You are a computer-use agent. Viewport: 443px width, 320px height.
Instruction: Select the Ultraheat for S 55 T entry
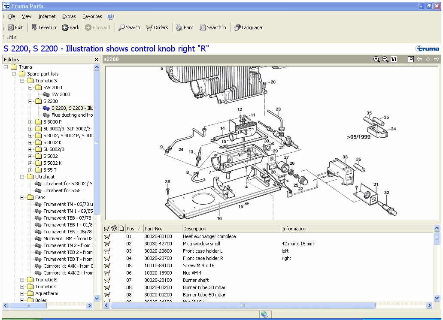[64, 190]
